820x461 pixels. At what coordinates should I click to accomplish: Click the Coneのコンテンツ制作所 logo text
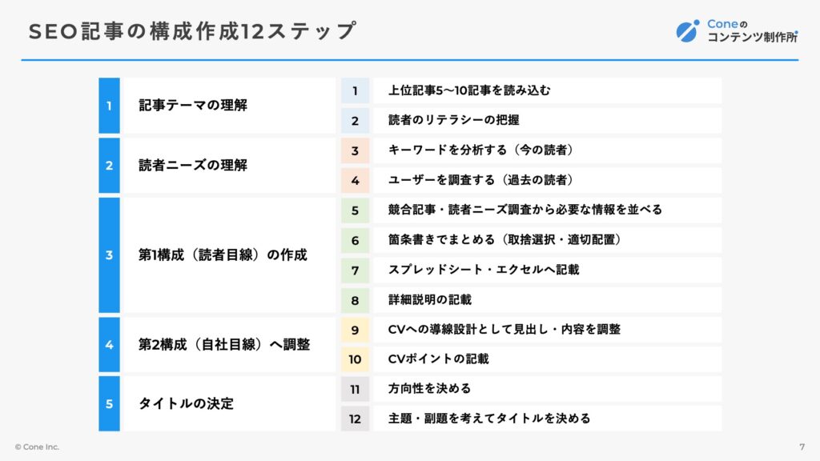click(x=753, y=31)
